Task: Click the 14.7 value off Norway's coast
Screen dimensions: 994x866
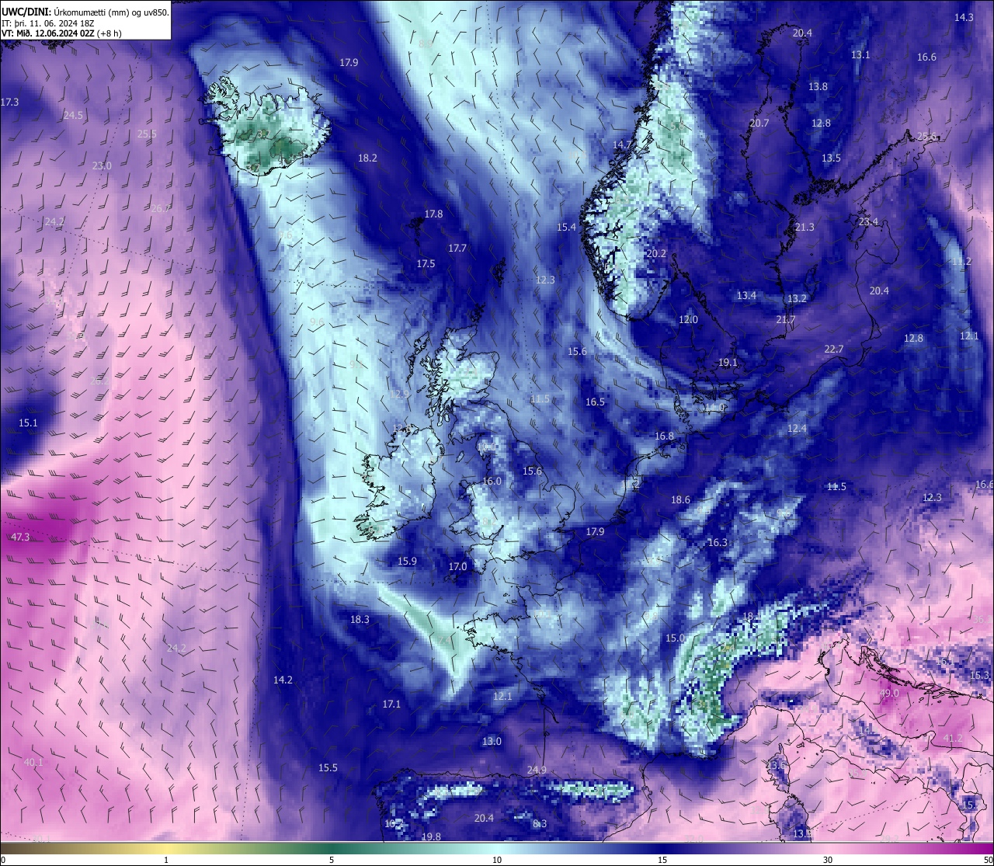Action: click(x=622, y=144)
